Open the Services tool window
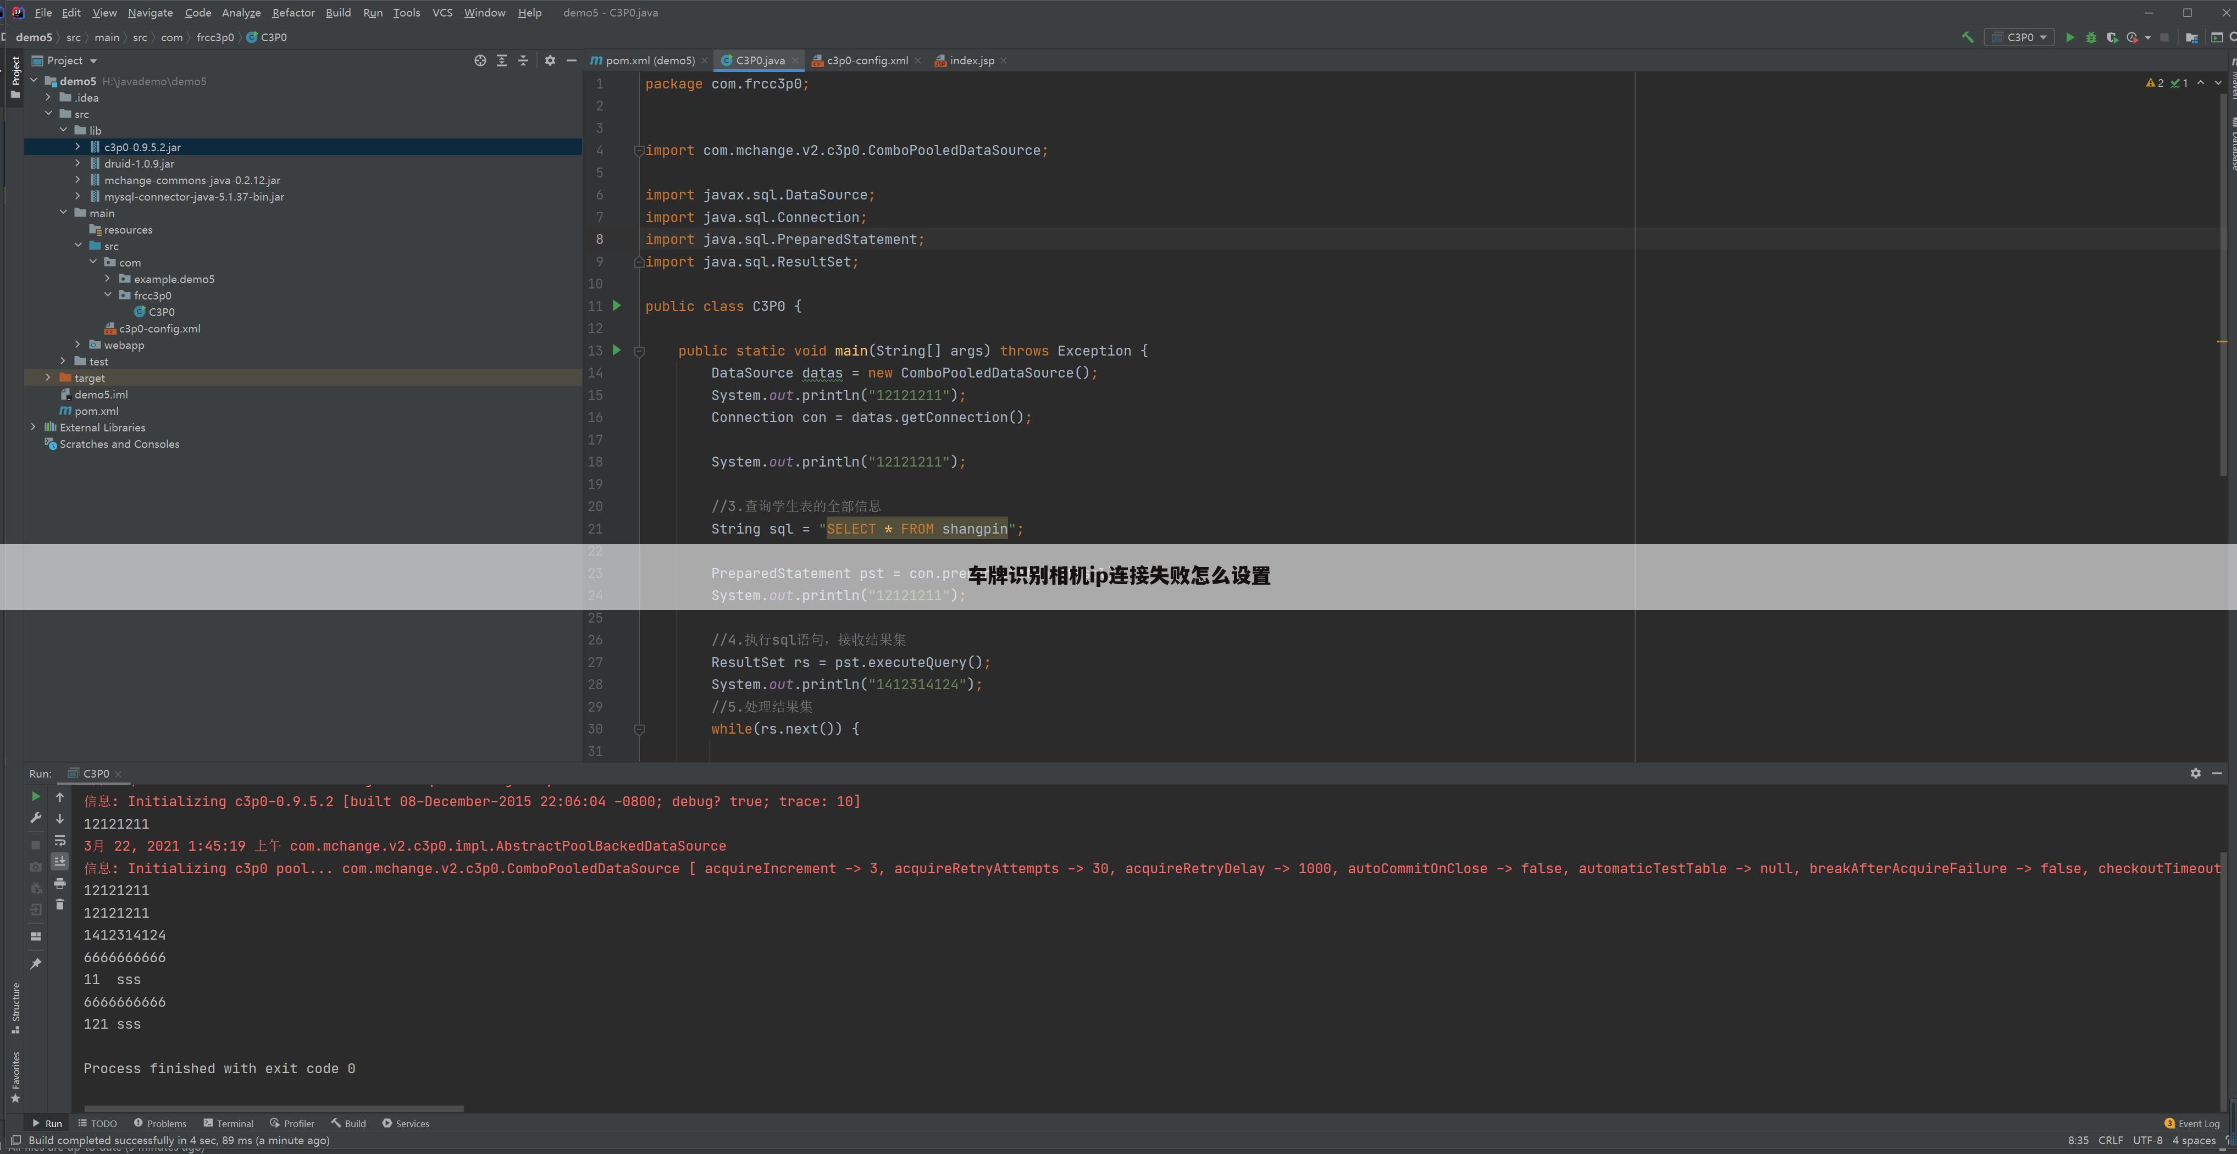 click(406, 1124)
